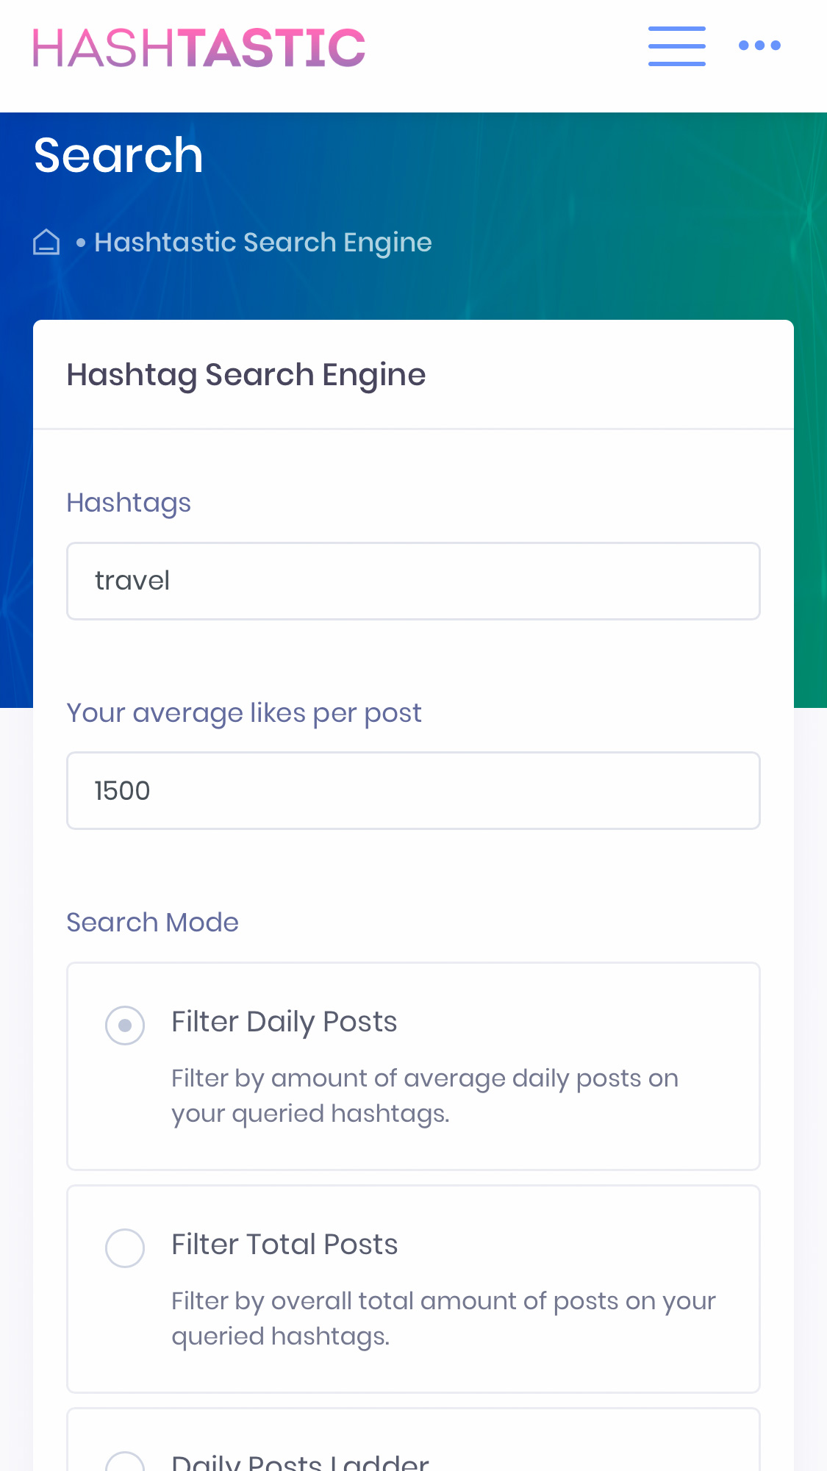Click the Hashtag Search Engine card heading
The width and height of the screenshot is (827, 1471).
(x=246, y=375)
